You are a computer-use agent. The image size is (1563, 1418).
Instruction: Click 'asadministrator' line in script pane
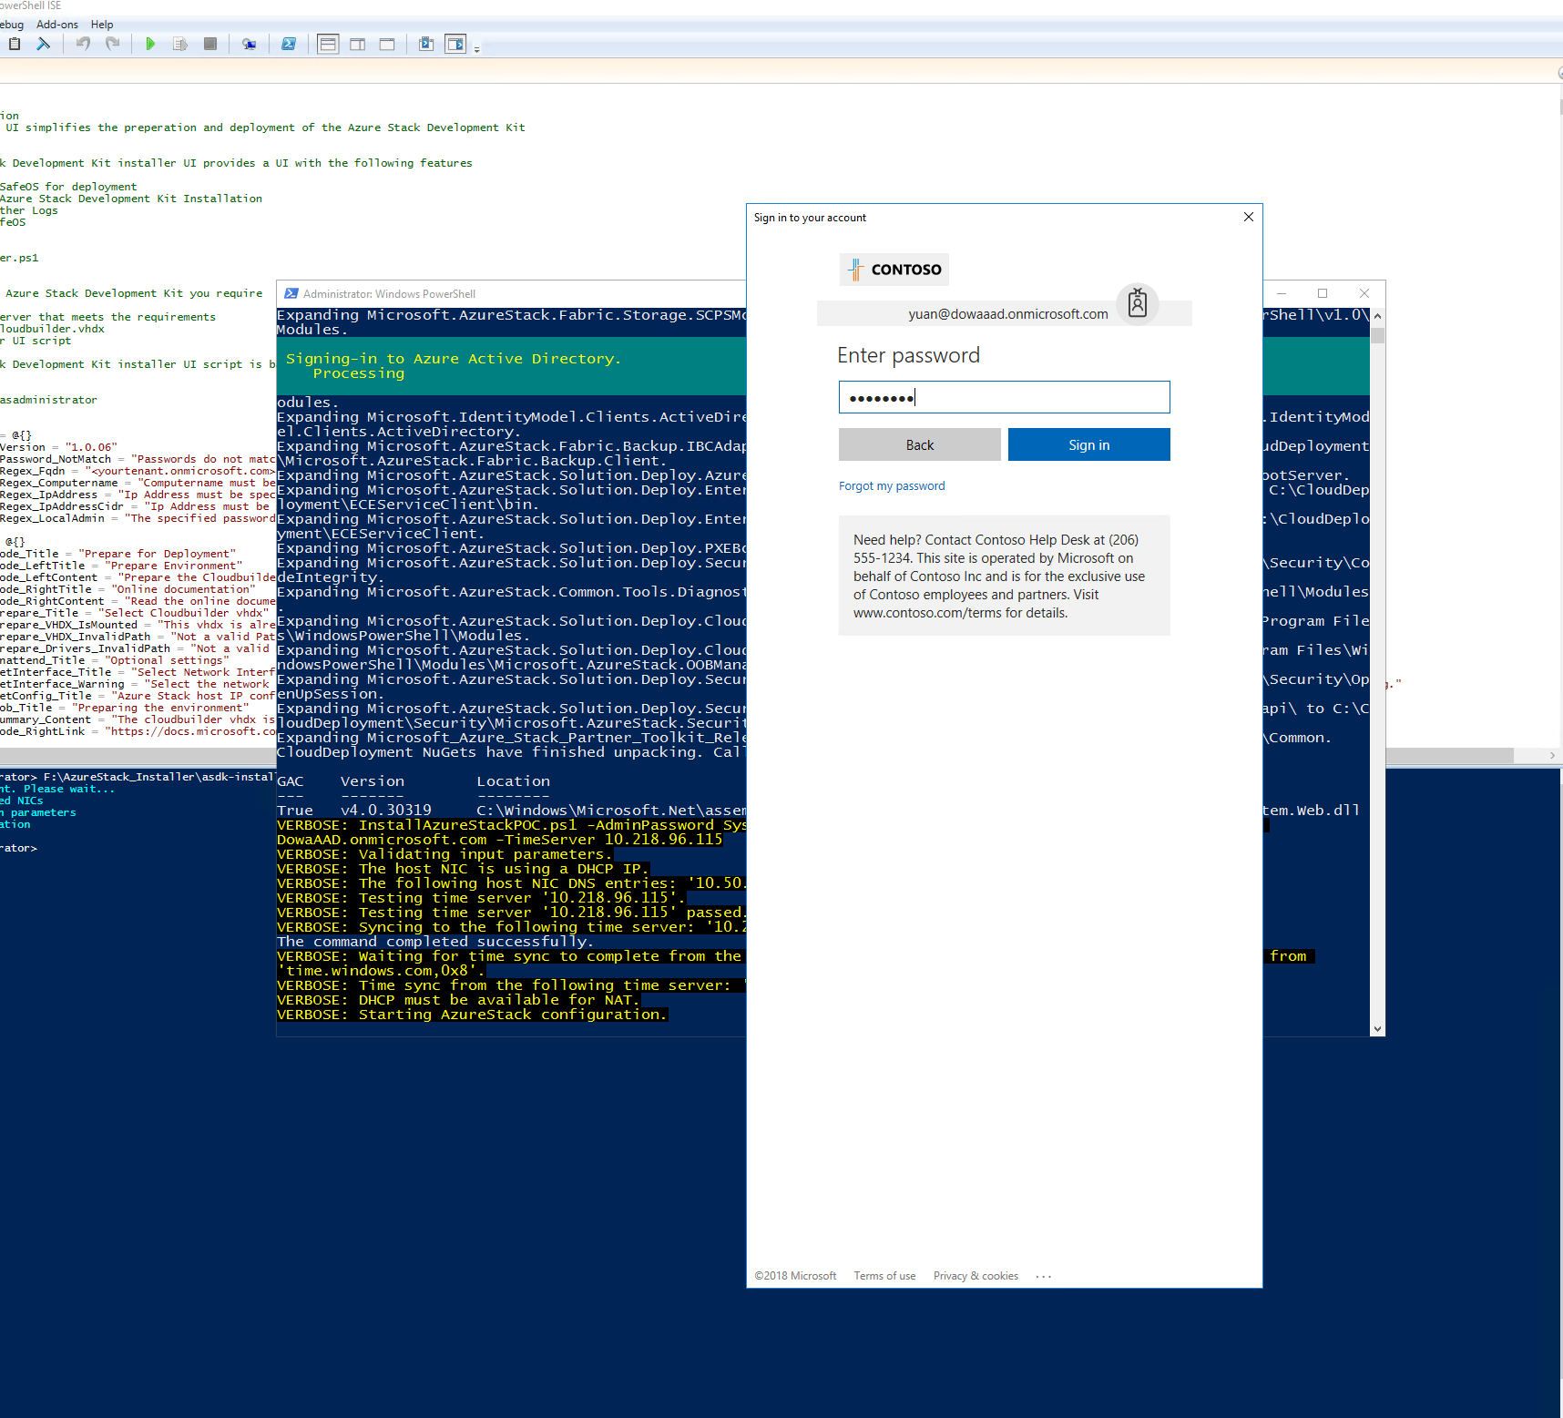pos(48,400)
